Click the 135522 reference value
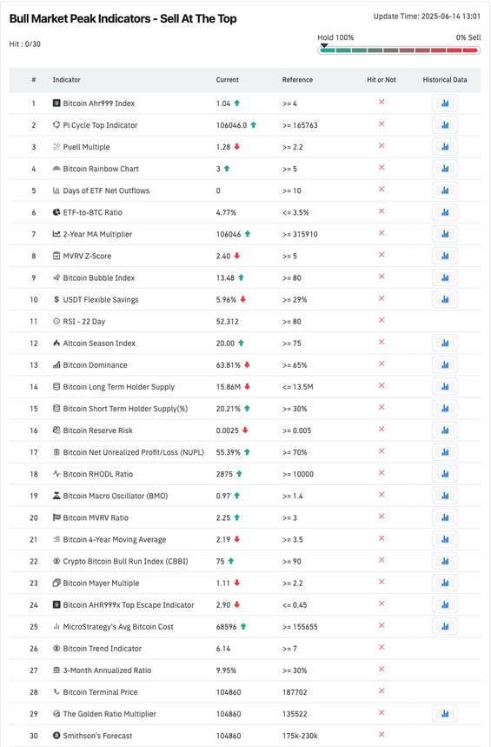This screenshot has height=747, width=491. pos(295,714)
